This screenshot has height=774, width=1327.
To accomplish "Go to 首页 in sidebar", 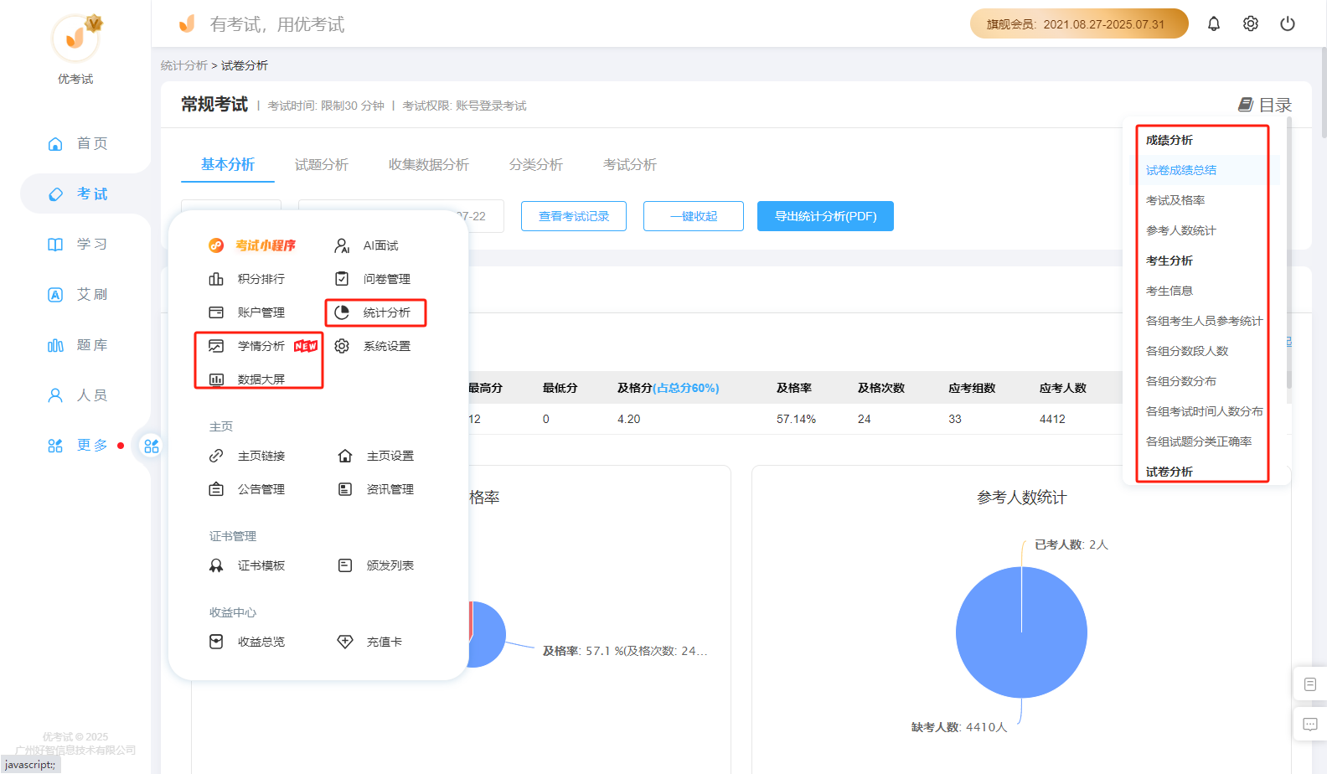I will tap(77, 143).
